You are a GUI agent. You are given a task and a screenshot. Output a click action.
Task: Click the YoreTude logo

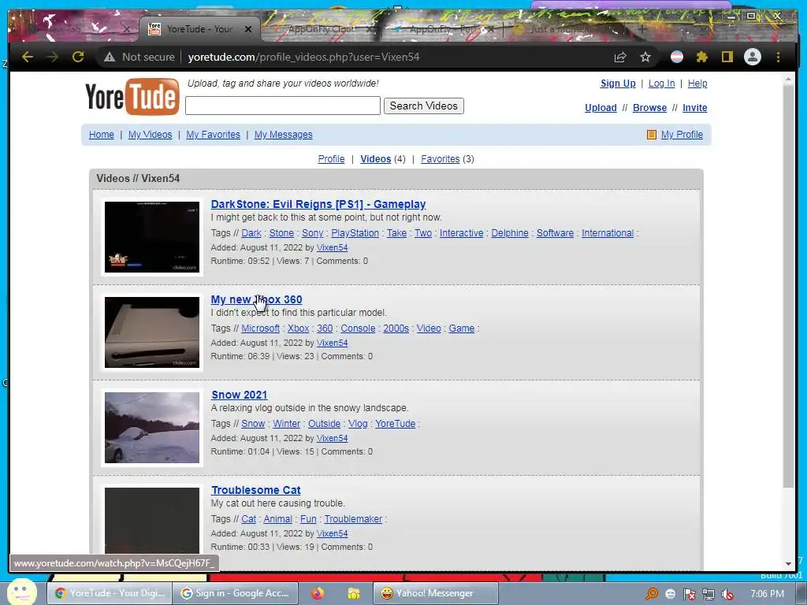click(132, 96)
